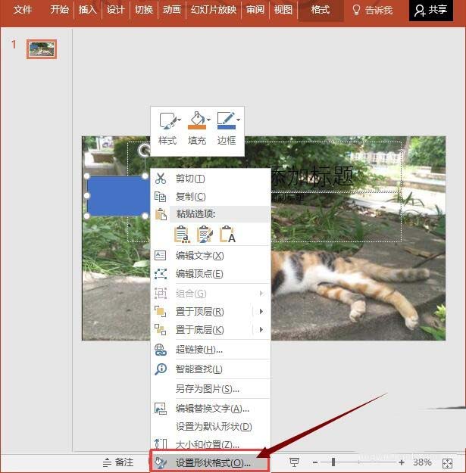Choose 编辑顶点(E) menu entry
This screenshot has width=466, height=473.
[211, 274]
